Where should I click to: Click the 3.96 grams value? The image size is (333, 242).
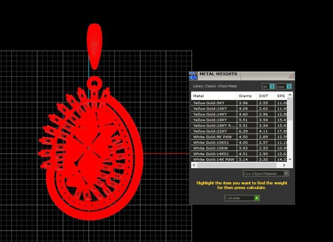(x=243, y=103)
